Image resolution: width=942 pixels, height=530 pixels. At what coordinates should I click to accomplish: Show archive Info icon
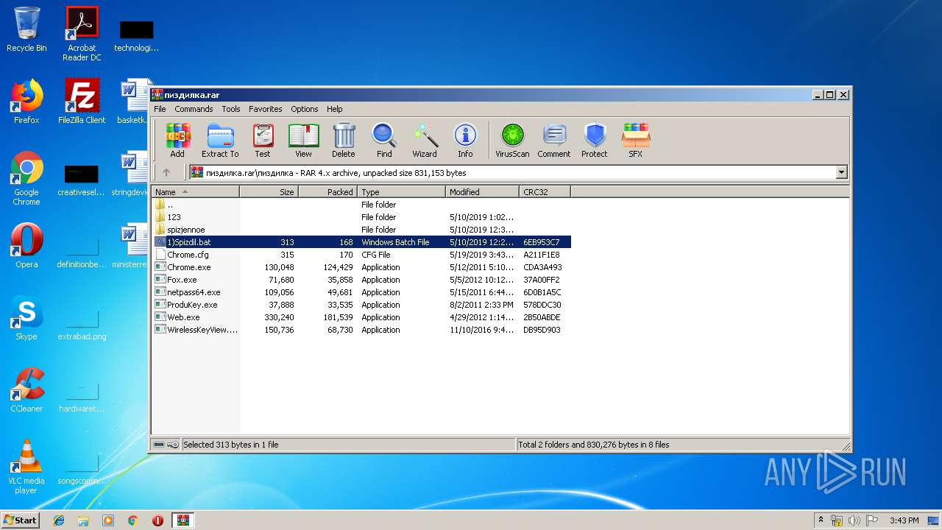pyautogui.click(x=465, y=141)
